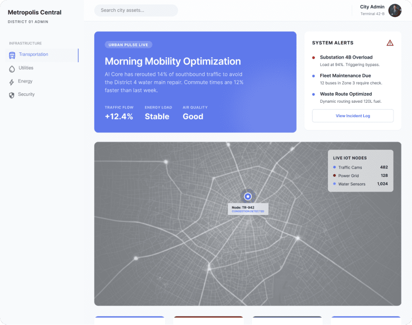
Task: Select the Energy lightning bolt icon
Action: coord(12,81)
